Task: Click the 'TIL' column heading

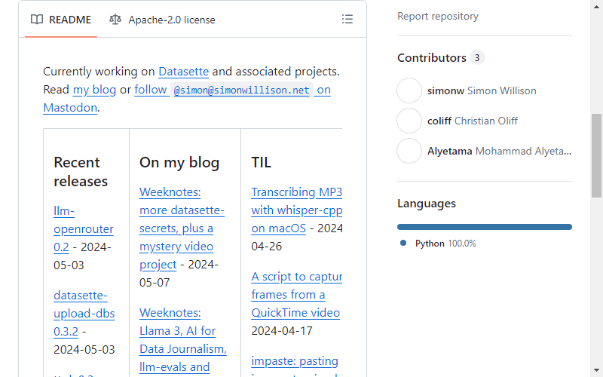Action: pos(261,162)
